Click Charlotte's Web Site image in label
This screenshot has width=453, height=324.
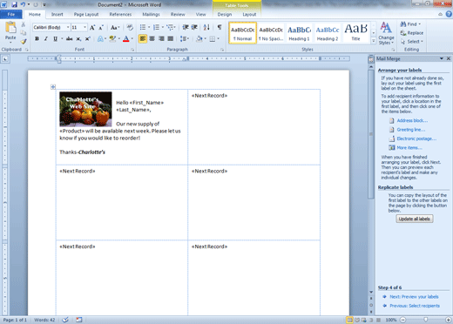coord(85,109)
